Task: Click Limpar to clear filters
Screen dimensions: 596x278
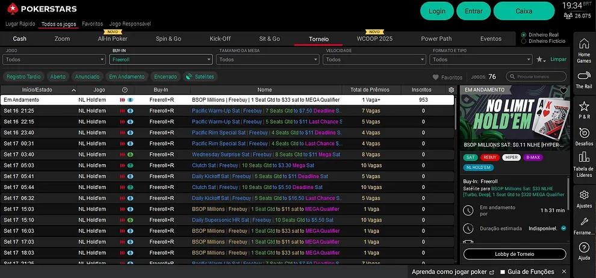Action: tap(558, 59)
